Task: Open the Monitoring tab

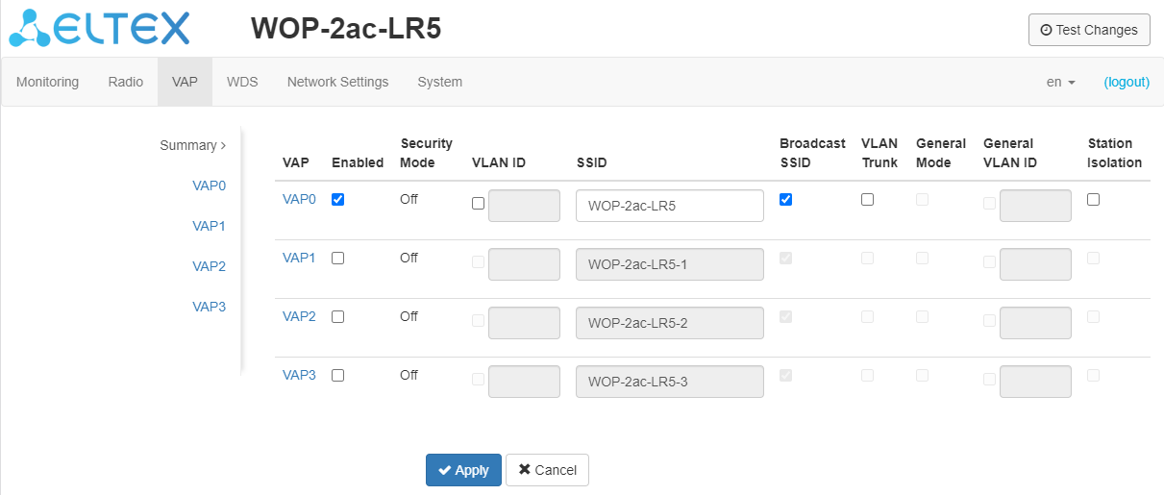Action: point(48,82)
